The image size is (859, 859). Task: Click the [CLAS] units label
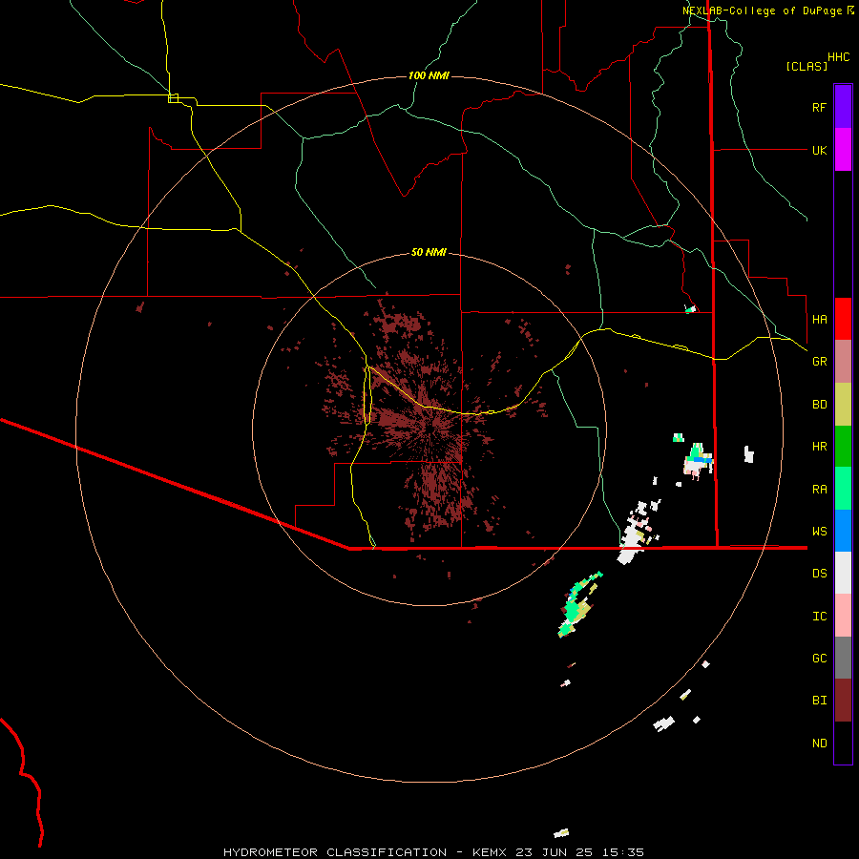pyautogui.click(x=807, y=67)
